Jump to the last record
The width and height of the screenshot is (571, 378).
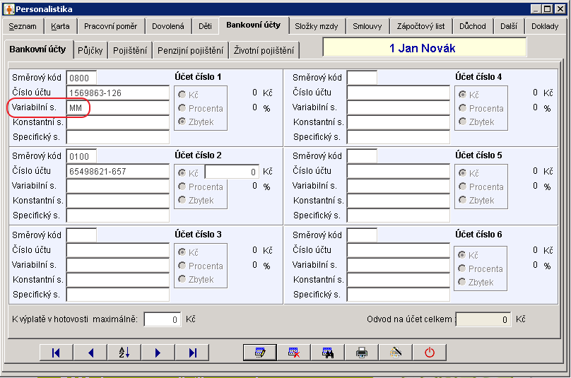(x=192, y=353)
